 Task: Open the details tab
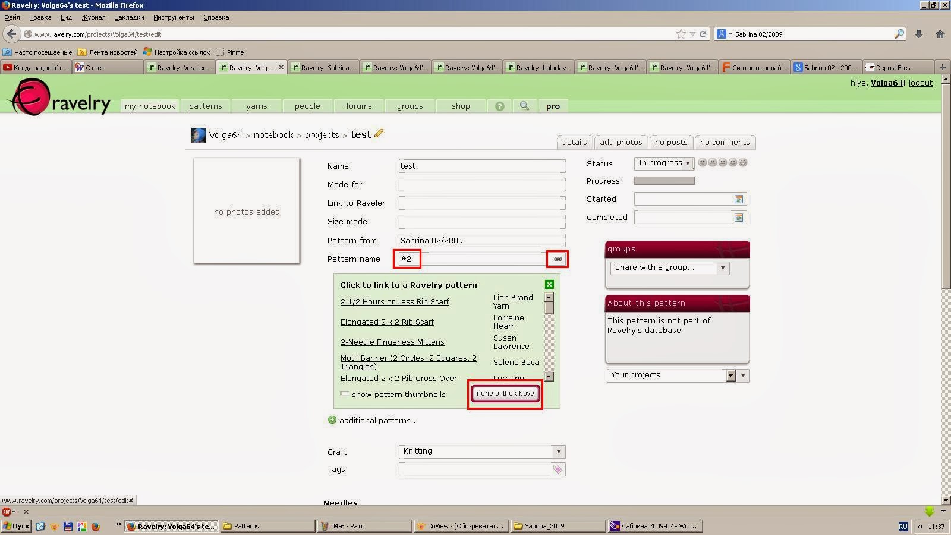(x=574, y=142)
